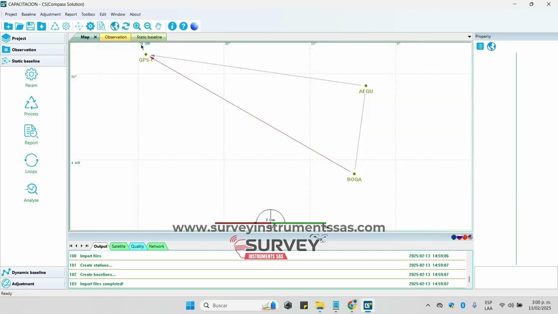The height and width of the screenshot is (314, 558).
Task: Show hidden system tray icons chevron
Action: (428, 305)
